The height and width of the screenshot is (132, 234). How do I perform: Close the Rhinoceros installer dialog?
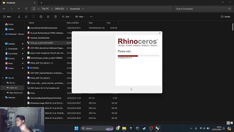coord(160,33)
